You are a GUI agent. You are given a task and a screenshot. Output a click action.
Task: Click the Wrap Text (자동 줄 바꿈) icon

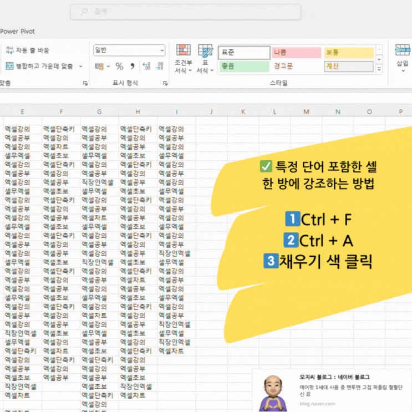pos(10,50)
